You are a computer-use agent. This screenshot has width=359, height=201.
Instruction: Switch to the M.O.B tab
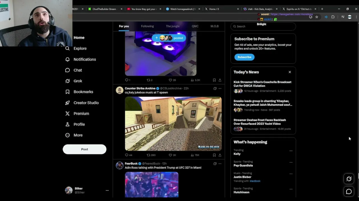[215, 26]
